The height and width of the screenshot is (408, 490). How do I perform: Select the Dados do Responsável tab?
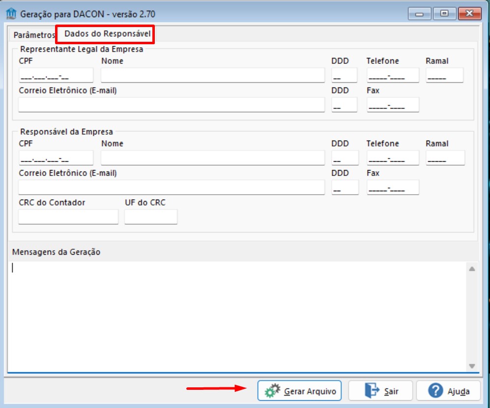coord(108,34)
